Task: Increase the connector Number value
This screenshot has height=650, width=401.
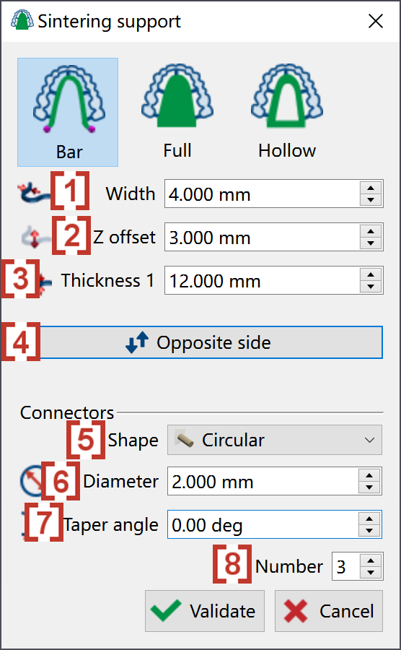Action: 371,560
